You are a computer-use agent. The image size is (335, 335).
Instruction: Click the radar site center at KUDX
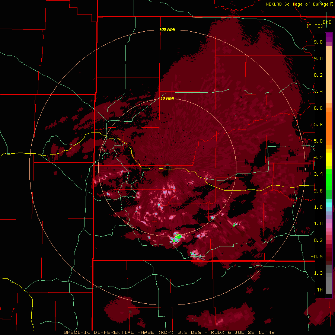coord(167,167)
